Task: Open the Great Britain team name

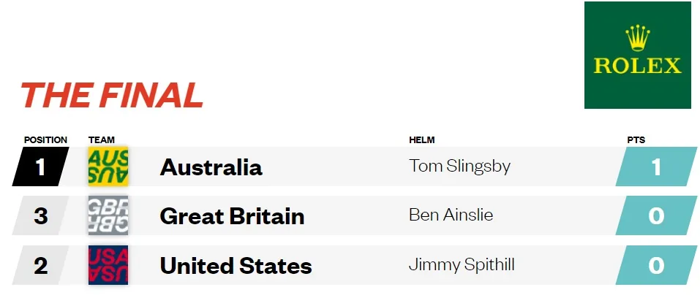Action: coord(232,216)
